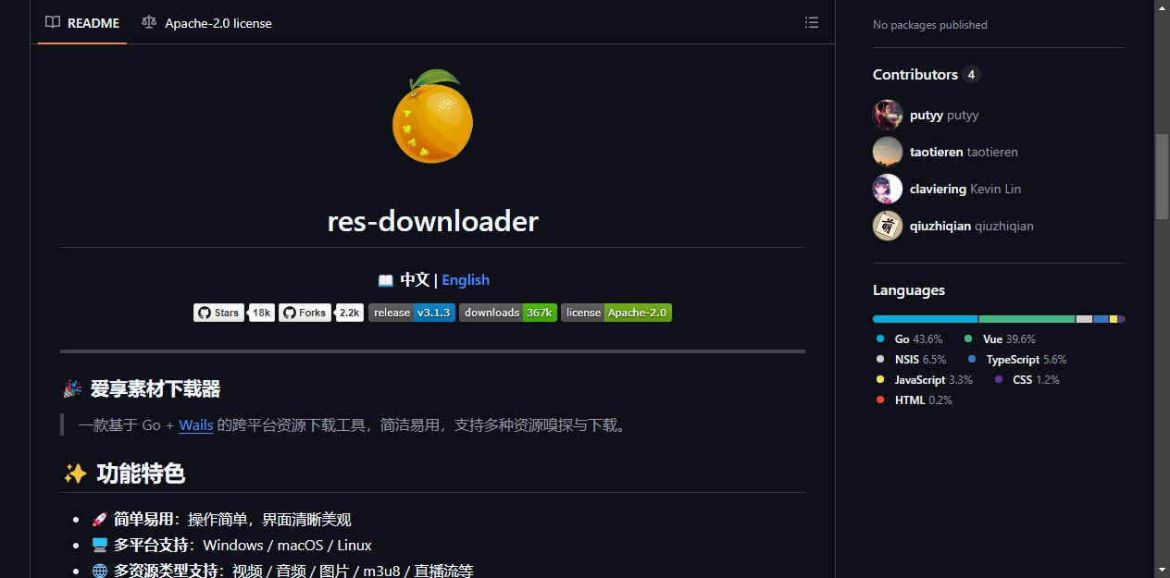
Task: Click Go 43.6% language entry
Action: click(x=910, y=339)
